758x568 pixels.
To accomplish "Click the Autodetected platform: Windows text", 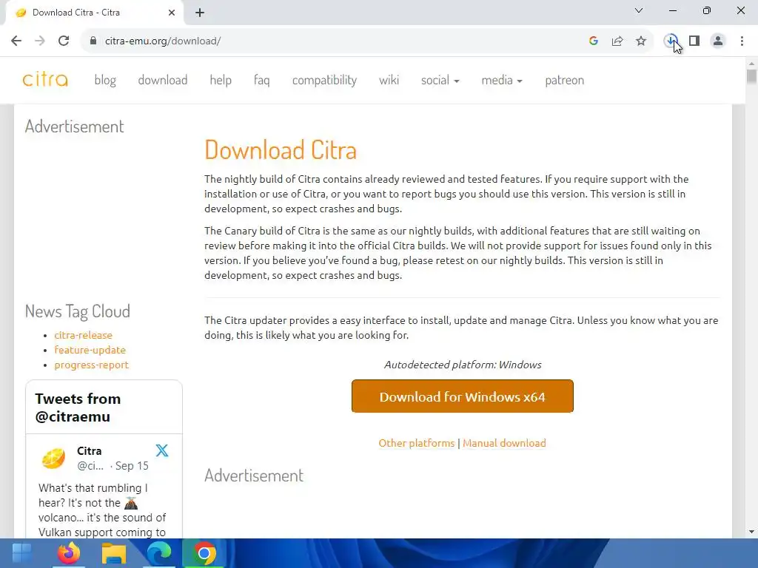I will click(x=463, y=365).
